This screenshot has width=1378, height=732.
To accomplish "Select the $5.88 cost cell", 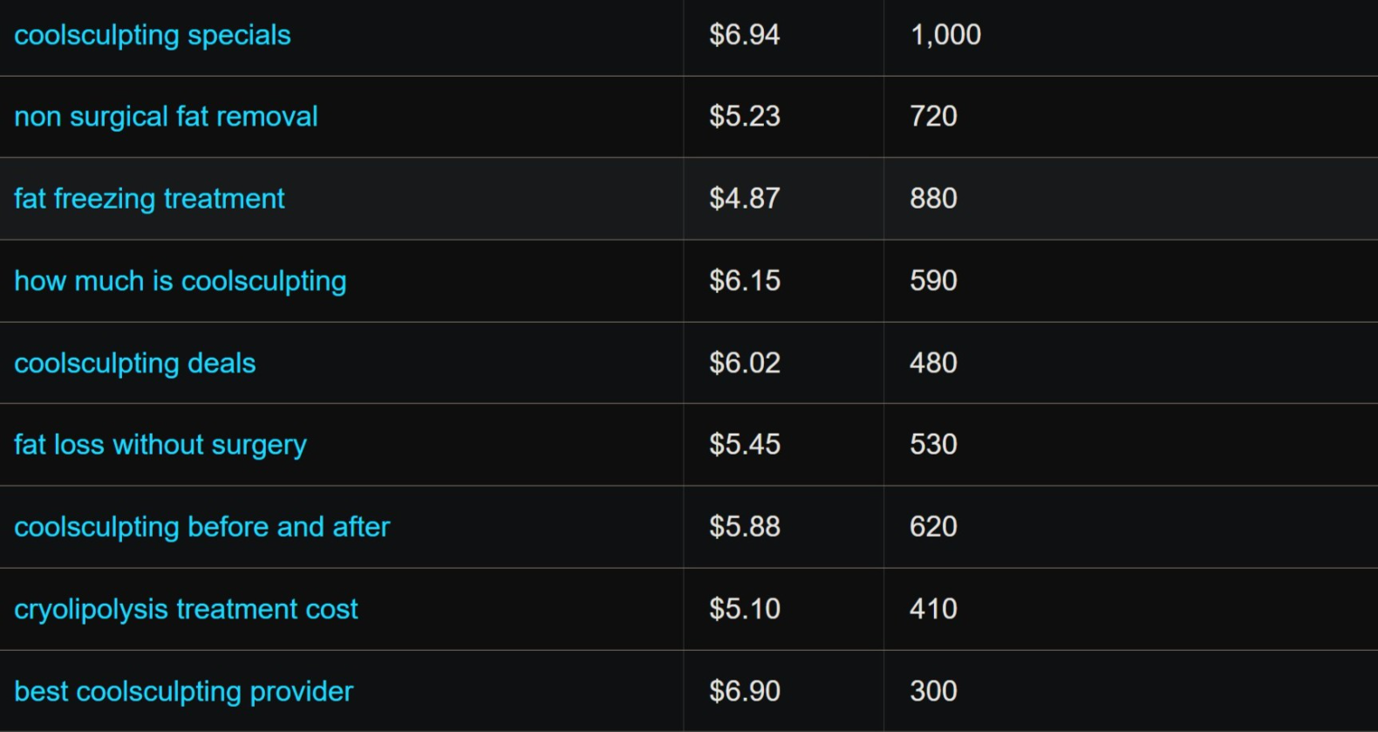I will [744, 527].
